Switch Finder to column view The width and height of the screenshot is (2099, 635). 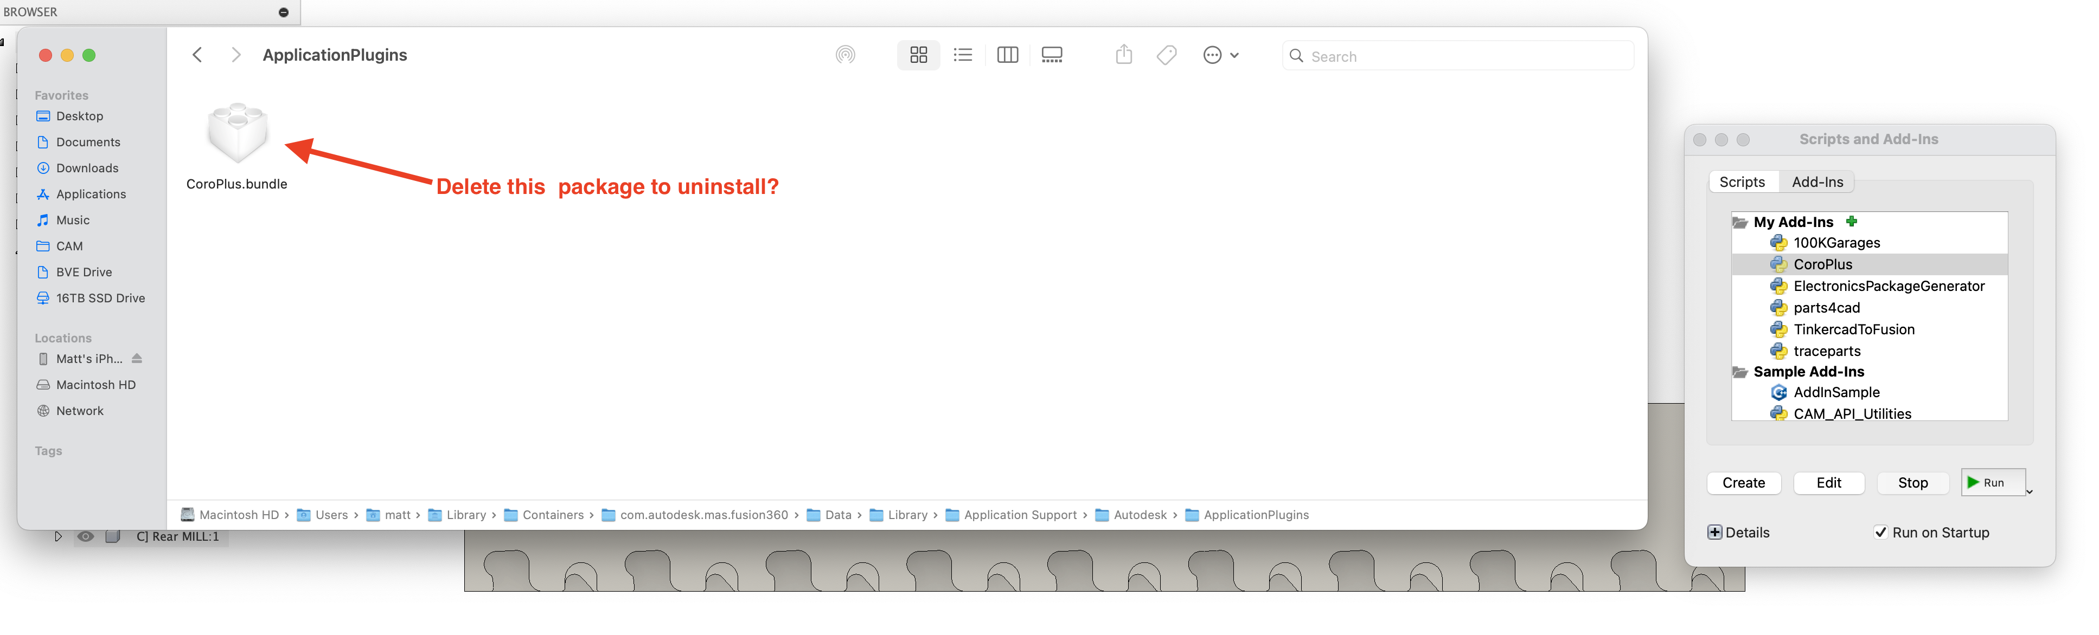click(x=1007, y=55)
